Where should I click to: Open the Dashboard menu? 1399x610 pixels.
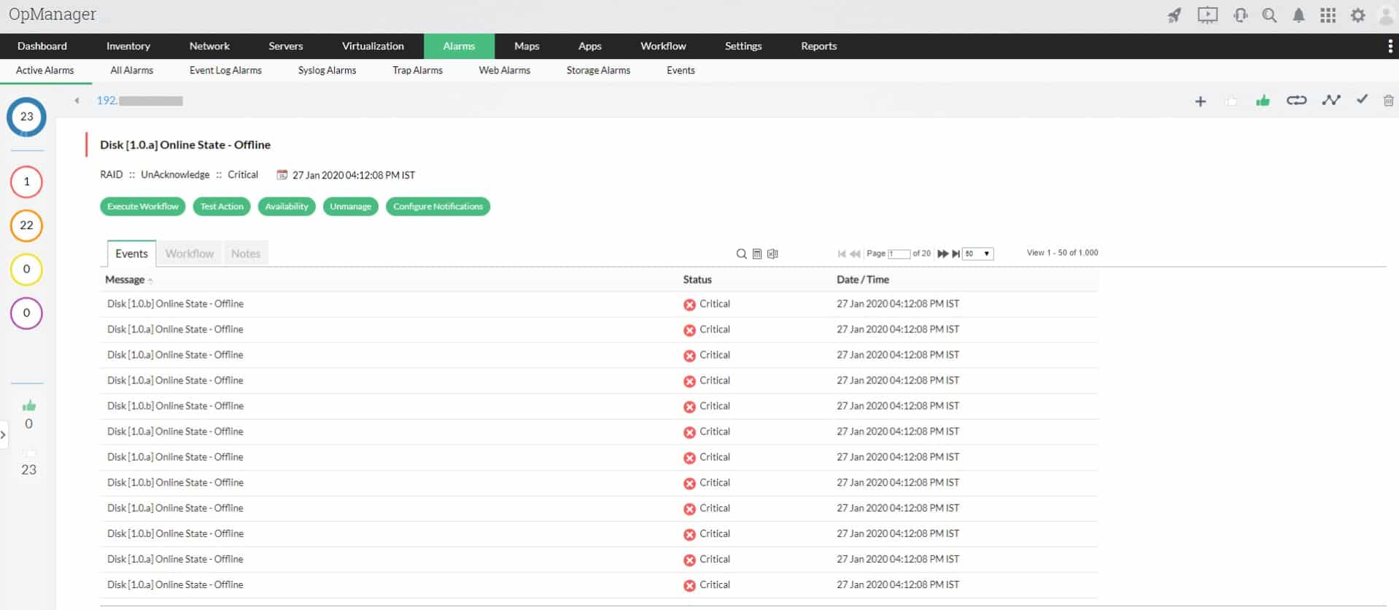tap(42, 46)
